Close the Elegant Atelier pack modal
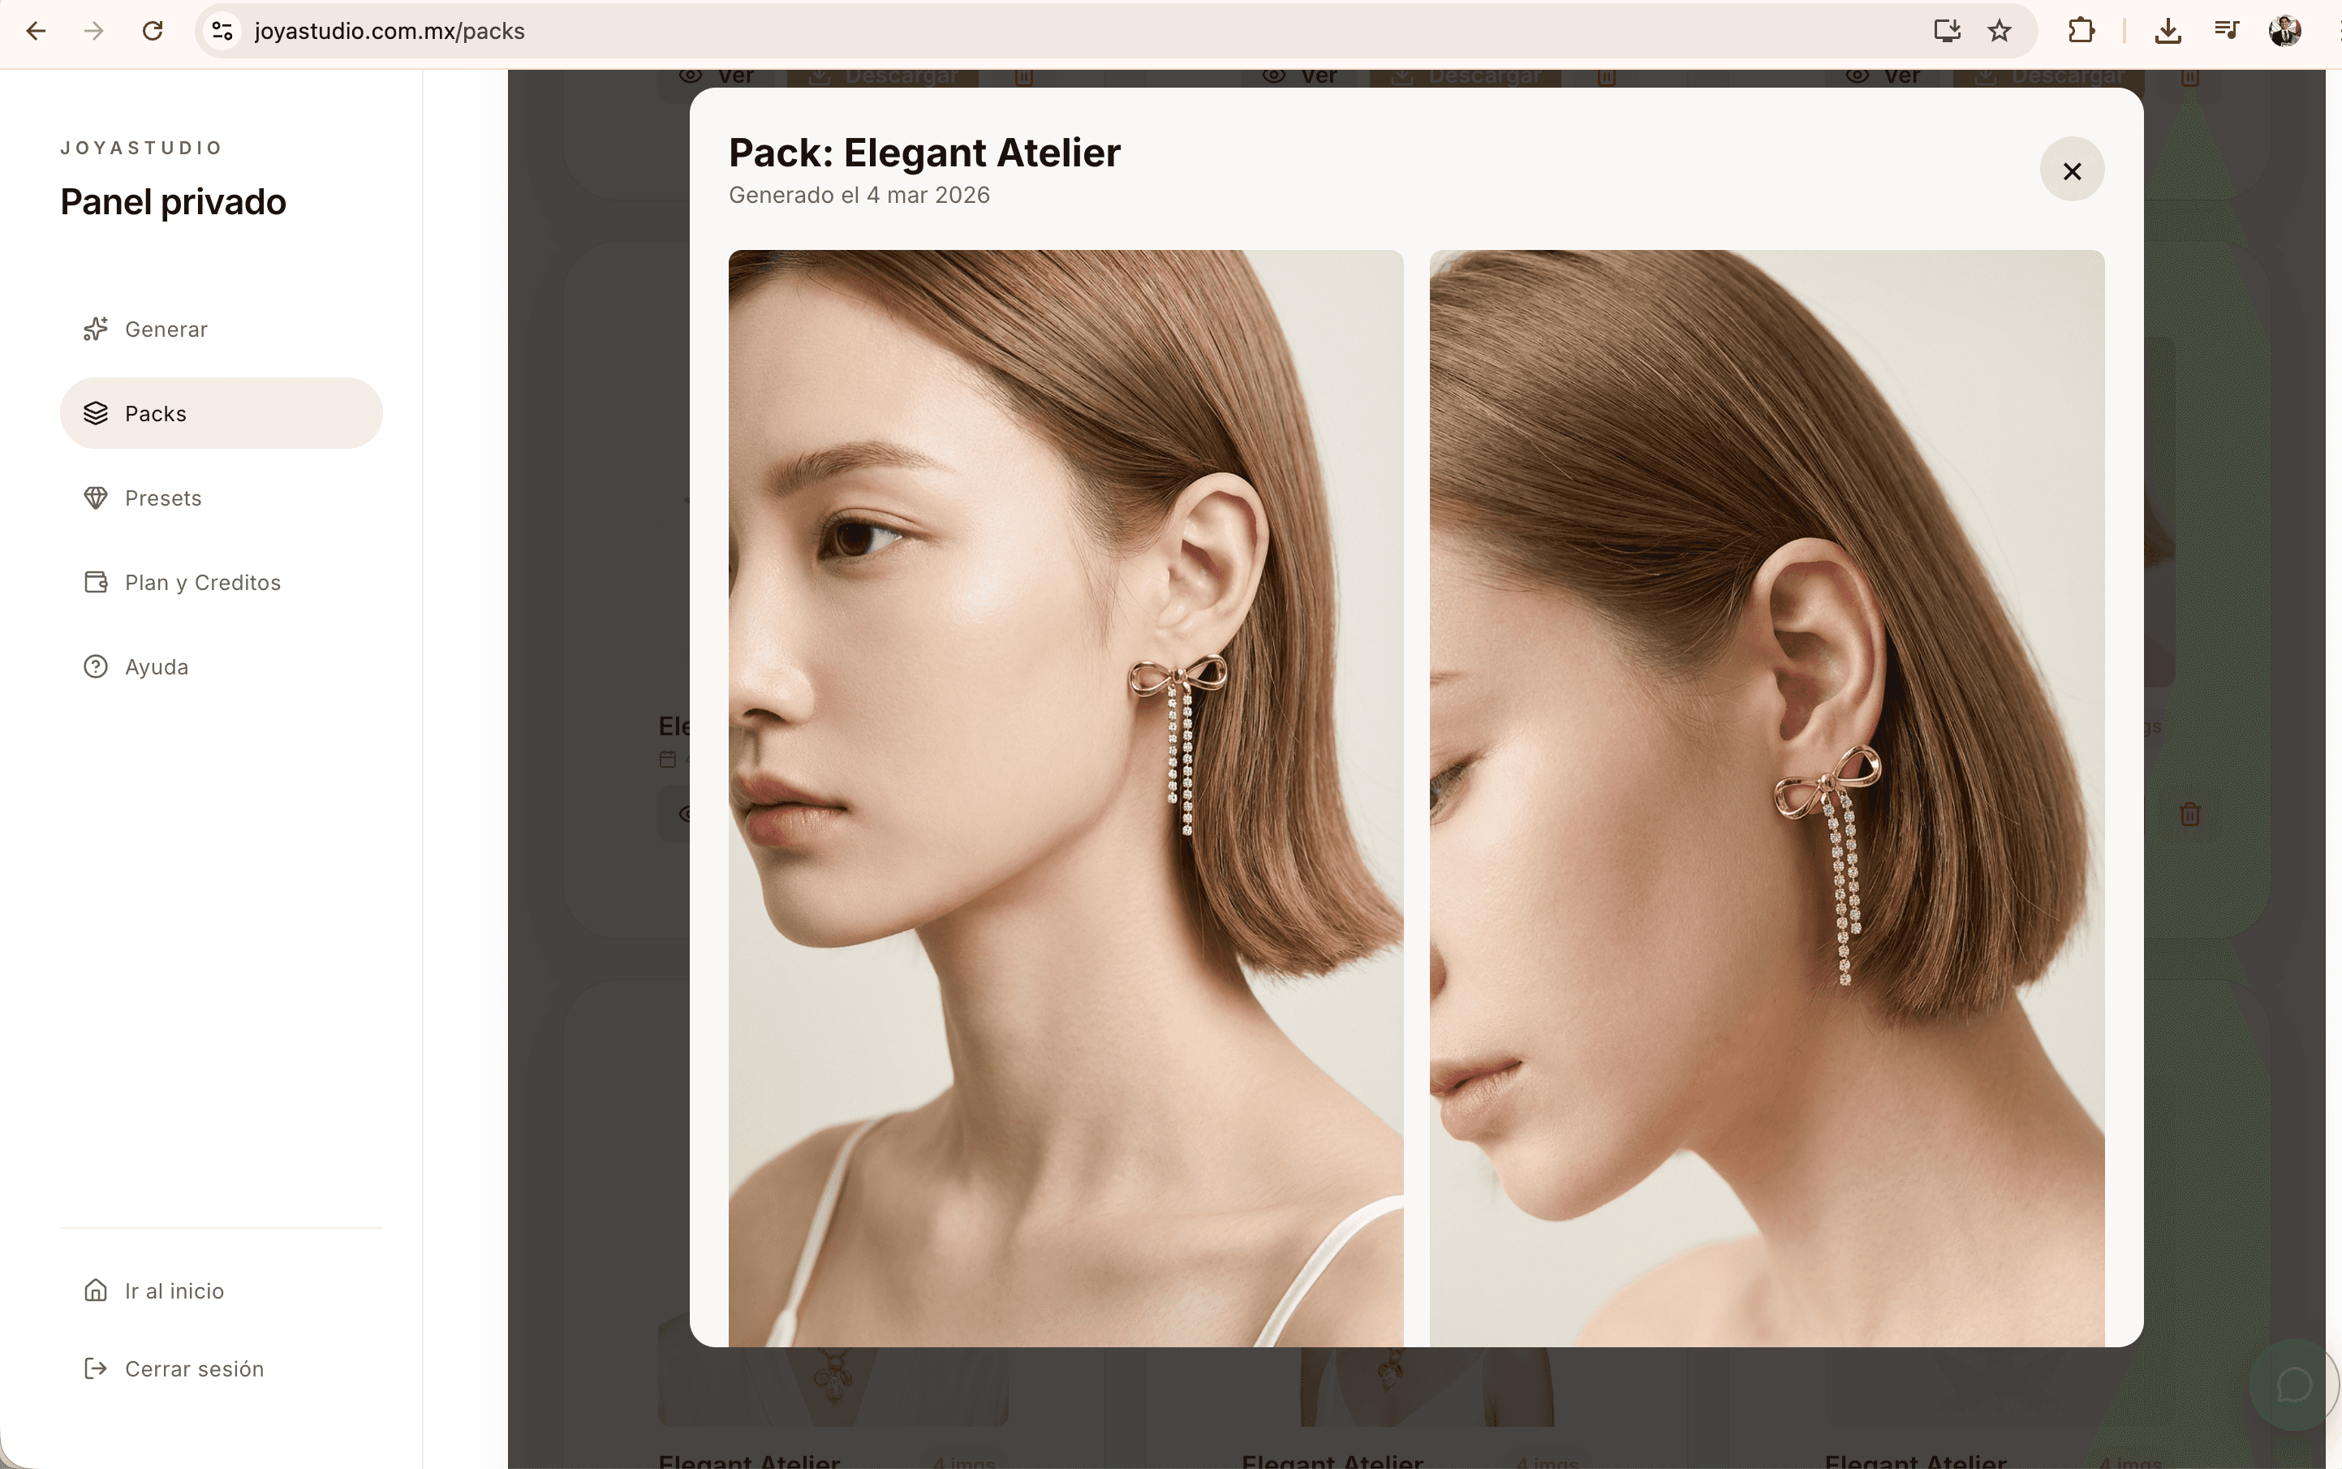 coord(2071,170)
